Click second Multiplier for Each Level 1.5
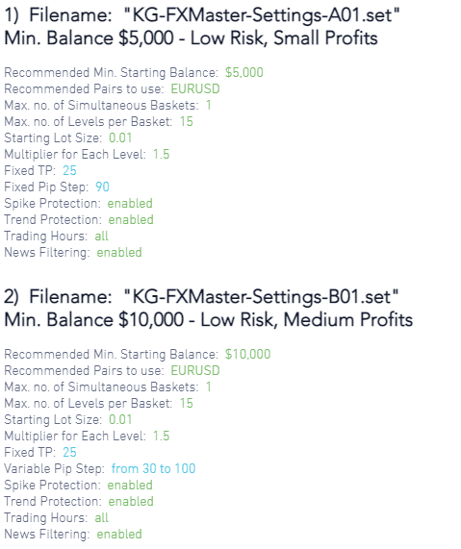This screenshot has width=461, height=549. click(x=162, y=436)
